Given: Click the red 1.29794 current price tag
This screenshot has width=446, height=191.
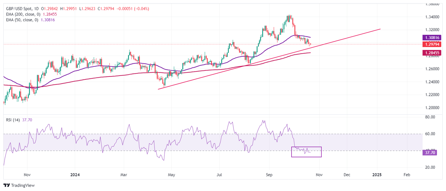Looking at the screenshot, I should 433,44.
